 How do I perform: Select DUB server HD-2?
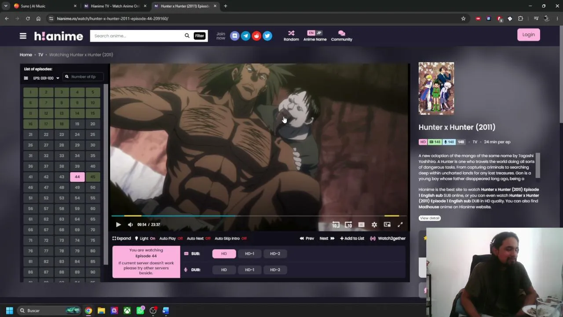(275, 270)
